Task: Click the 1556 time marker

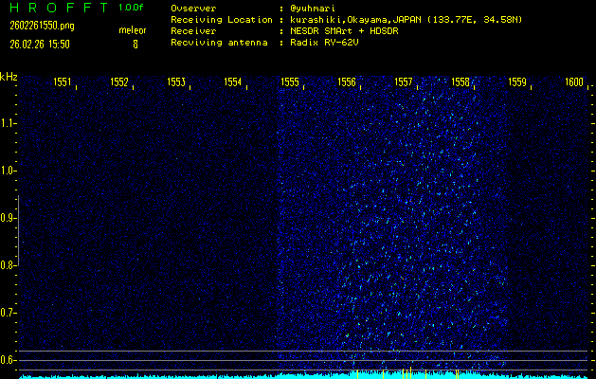Action: click(x=347, y=82)
